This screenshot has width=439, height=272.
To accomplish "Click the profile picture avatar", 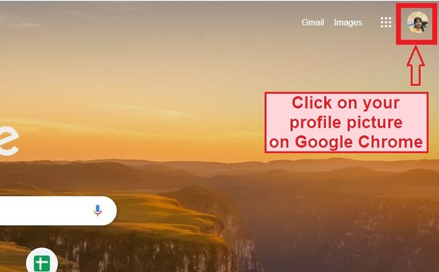I will 418,23.
